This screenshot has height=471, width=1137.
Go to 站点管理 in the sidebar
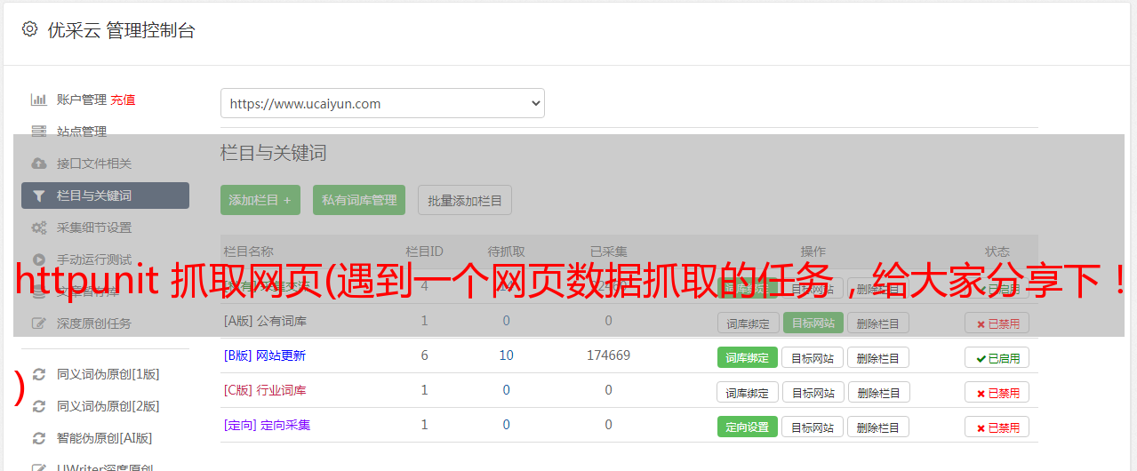click(82, 132)
